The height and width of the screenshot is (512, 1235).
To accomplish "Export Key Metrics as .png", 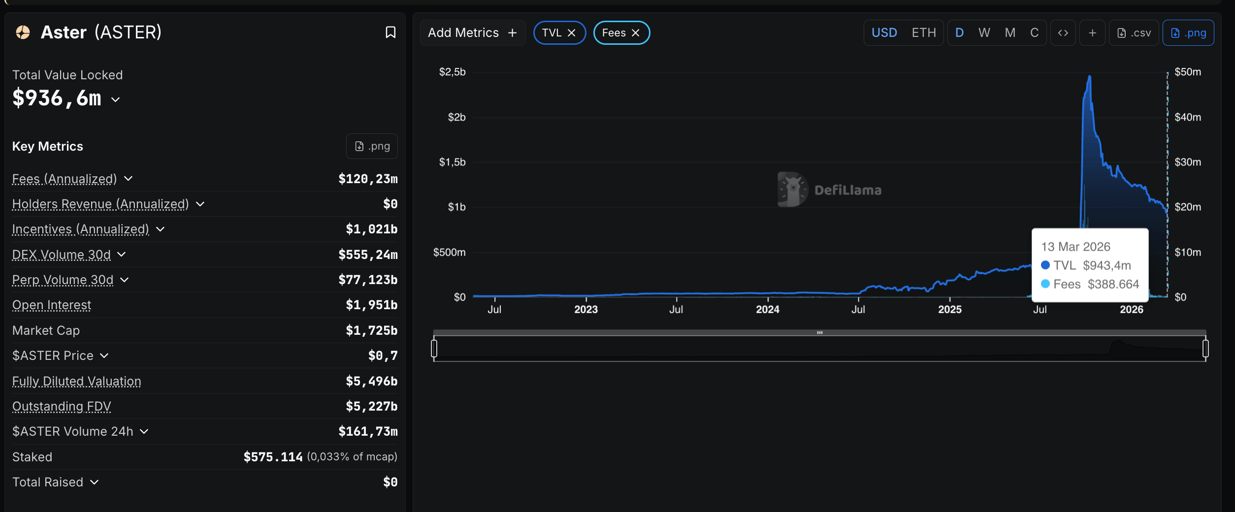I will (x=372, y=146).
